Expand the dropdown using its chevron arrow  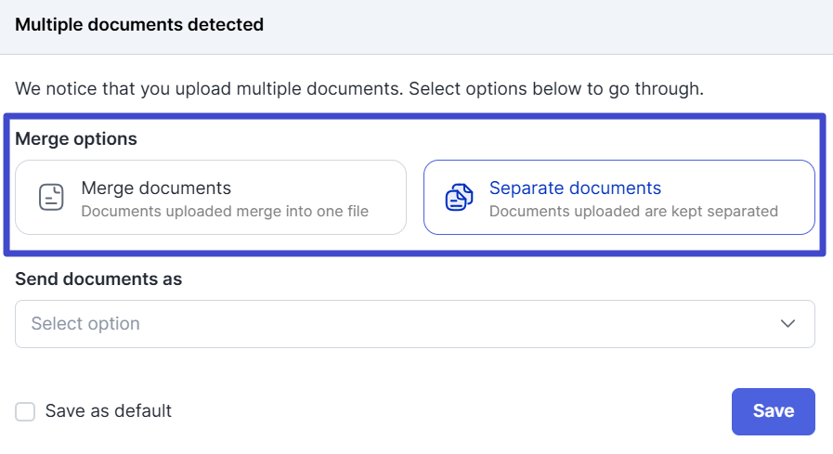(787, 324)
